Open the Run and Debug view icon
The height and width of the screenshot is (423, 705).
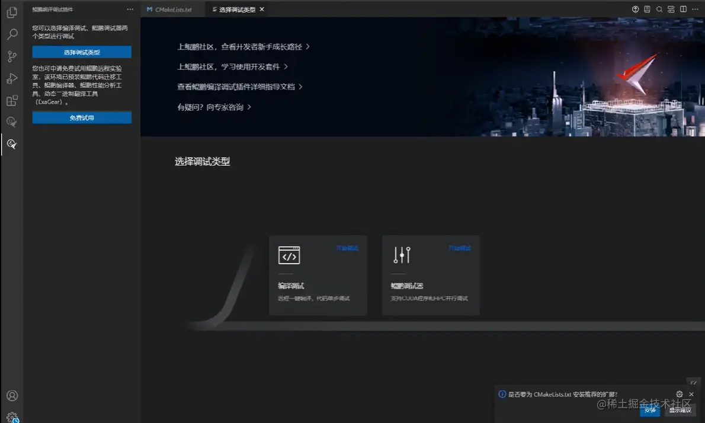click(x=12, y=78)
